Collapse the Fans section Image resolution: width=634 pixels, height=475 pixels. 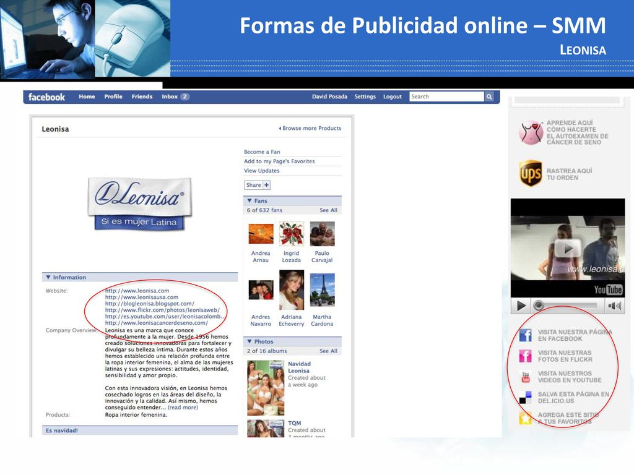250,201
